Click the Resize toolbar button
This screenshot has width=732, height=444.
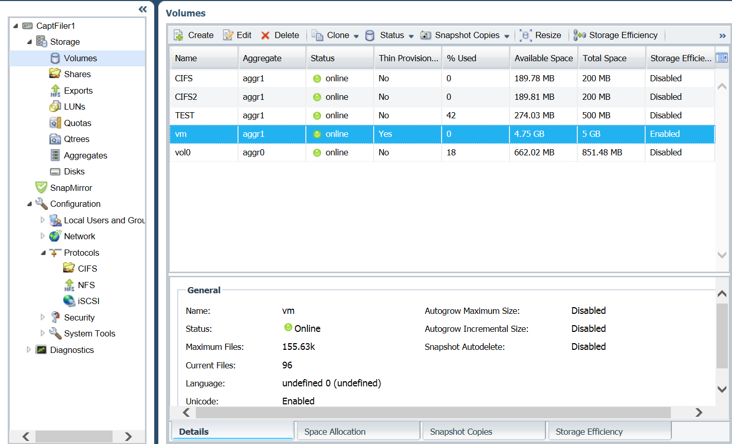pos(540,35)
